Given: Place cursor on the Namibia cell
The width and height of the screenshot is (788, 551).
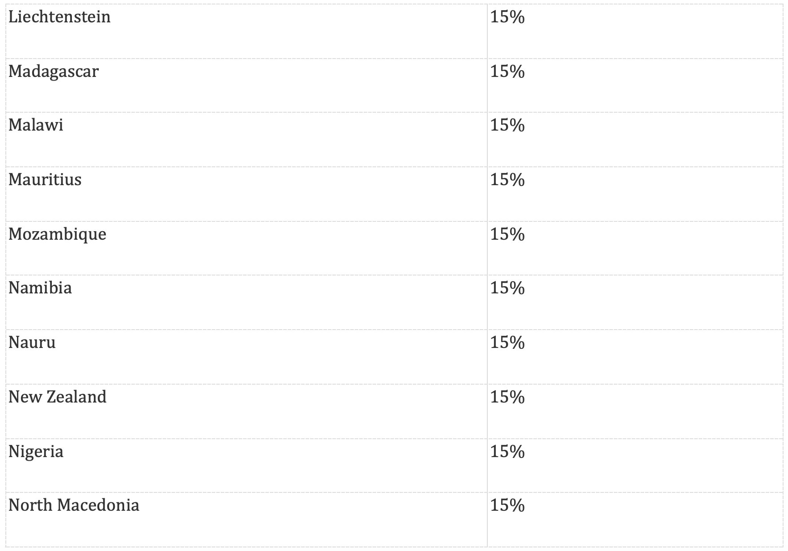Looking at the screenshot, I should click(x=40, y=288).
